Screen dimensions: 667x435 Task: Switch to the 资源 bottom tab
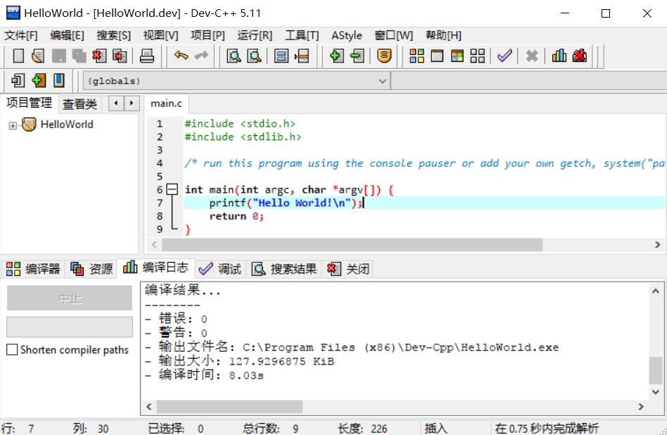[x=91, y=269]
